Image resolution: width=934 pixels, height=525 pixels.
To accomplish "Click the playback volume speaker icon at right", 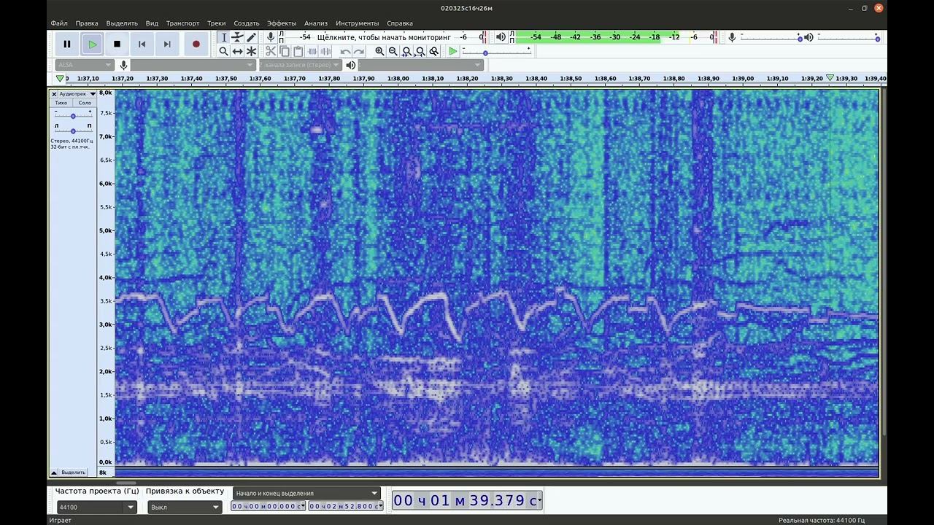I will [808, 37].
